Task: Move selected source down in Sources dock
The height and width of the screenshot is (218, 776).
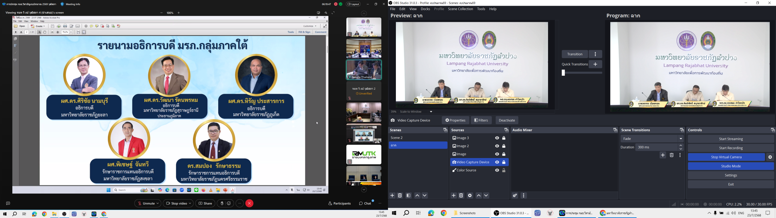Action: point(486,196)
